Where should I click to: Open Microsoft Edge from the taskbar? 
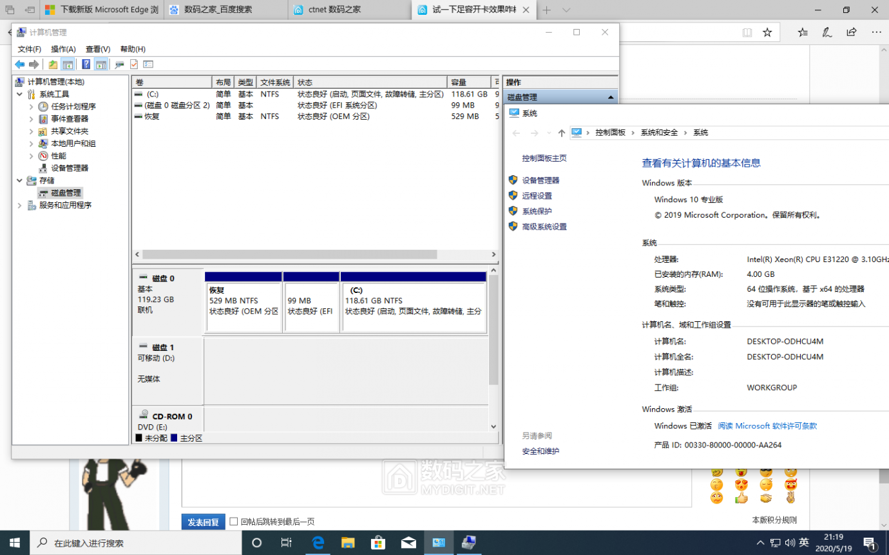(318, 543)
